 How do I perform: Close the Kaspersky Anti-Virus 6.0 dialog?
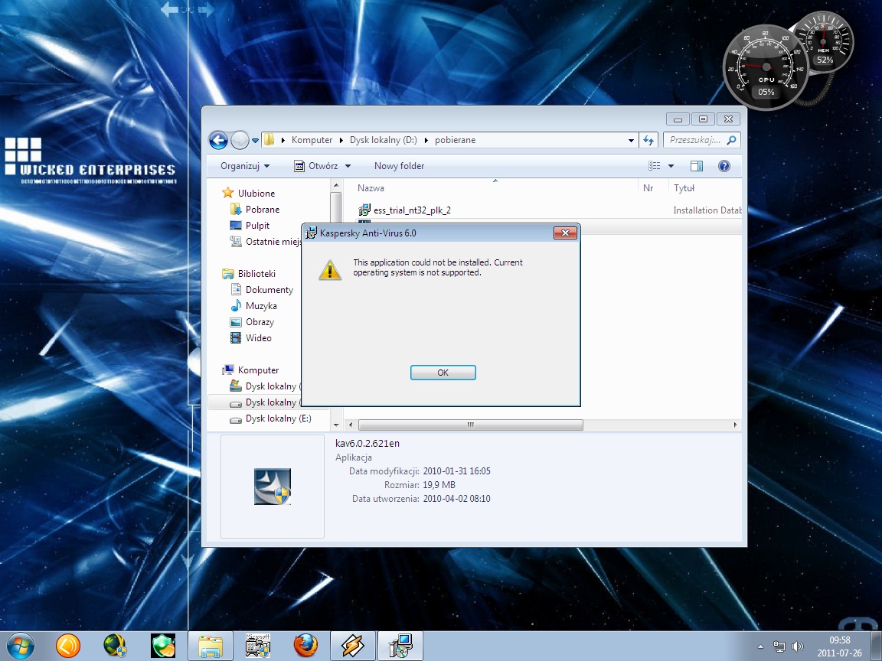[x=565, y=233]
